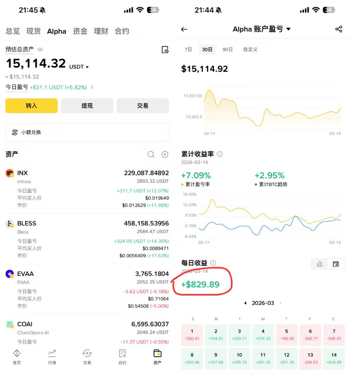
Task: Search assets with the magnifier icon
Action: (151, 154)
